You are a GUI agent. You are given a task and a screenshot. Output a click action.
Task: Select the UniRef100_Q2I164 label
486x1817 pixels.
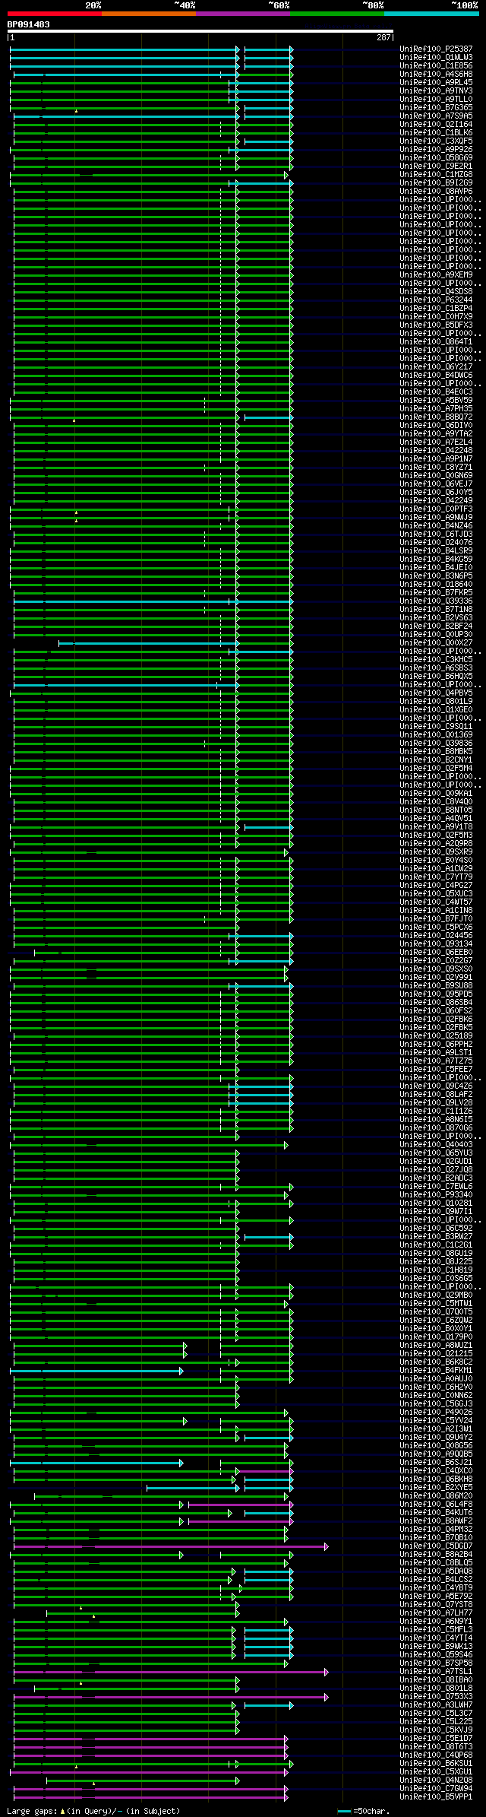click(x=436, y=125)
